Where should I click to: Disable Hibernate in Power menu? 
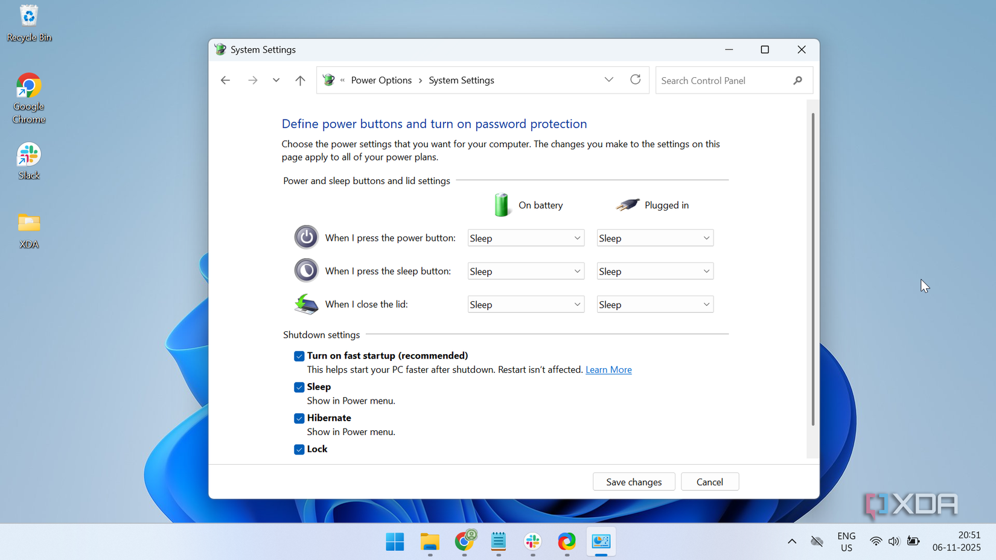299,418
